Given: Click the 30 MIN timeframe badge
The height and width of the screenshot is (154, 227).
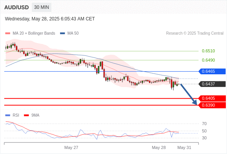Looking at the screenshot, I should (42, 7).
